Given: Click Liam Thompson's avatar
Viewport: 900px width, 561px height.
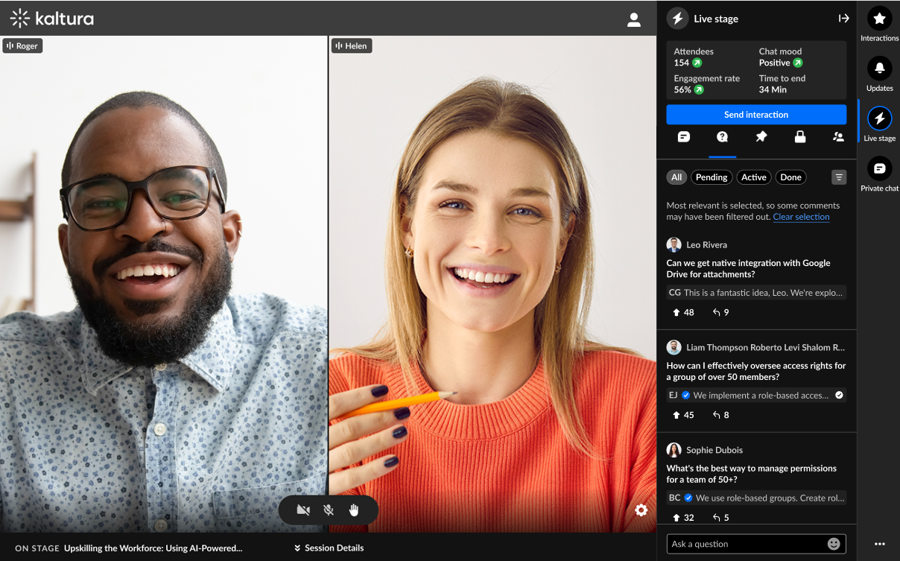Looking at the screenshot, I should pos(674,347).
